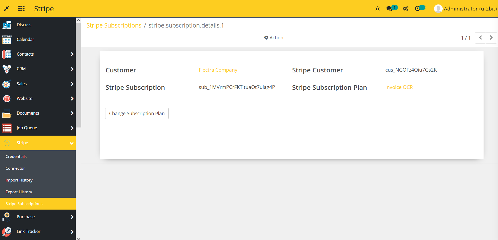Select Import History in the sidebar
This screenshot has width=498, height=240.
click(19, 180)
